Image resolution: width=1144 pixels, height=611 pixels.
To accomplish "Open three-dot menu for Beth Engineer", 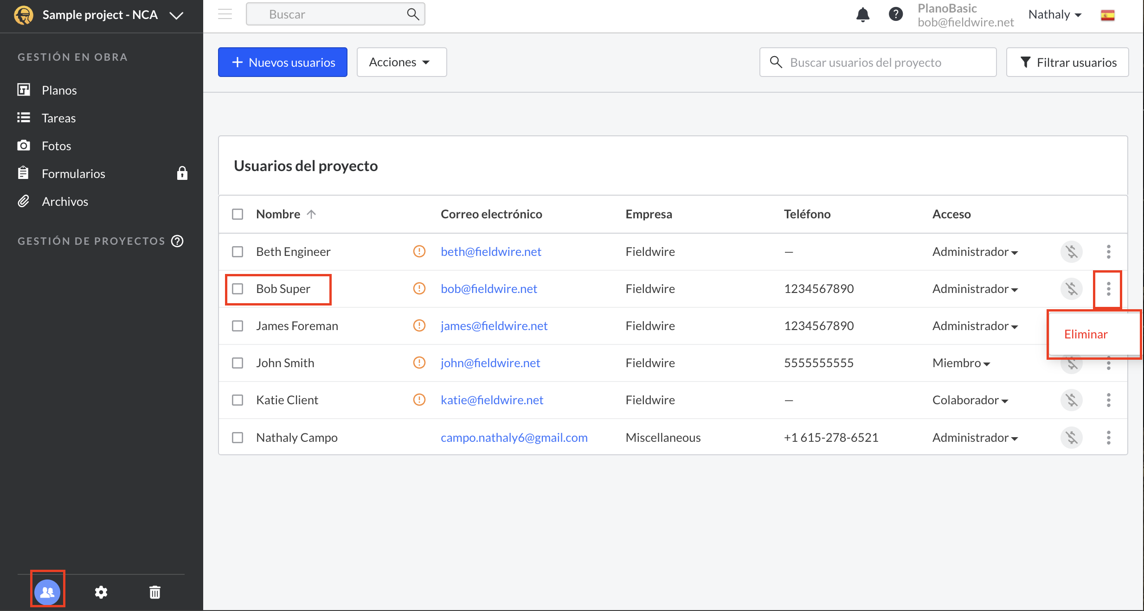I will [x=1109, y=252].
